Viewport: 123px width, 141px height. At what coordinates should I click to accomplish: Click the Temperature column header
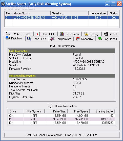click(x=98, y=13)
